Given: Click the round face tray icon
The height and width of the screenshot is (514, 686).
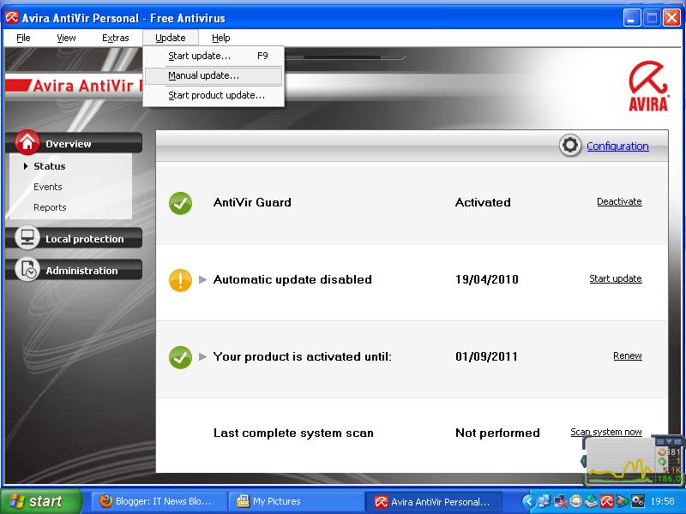Looking at the screenshot, I should pyautogui.click(x=575, y=501).
